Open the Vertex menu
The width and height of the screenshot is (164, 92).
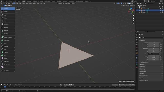point(34,3)
